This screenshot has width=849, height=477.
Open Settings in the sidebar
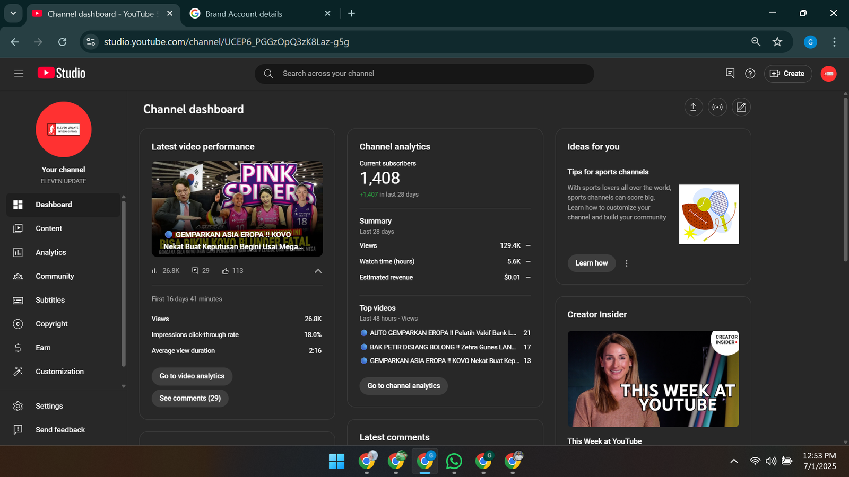[63, 406]
